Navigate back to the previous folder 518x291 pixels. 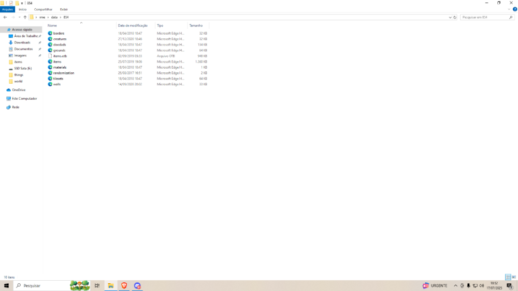coord(5,17)
